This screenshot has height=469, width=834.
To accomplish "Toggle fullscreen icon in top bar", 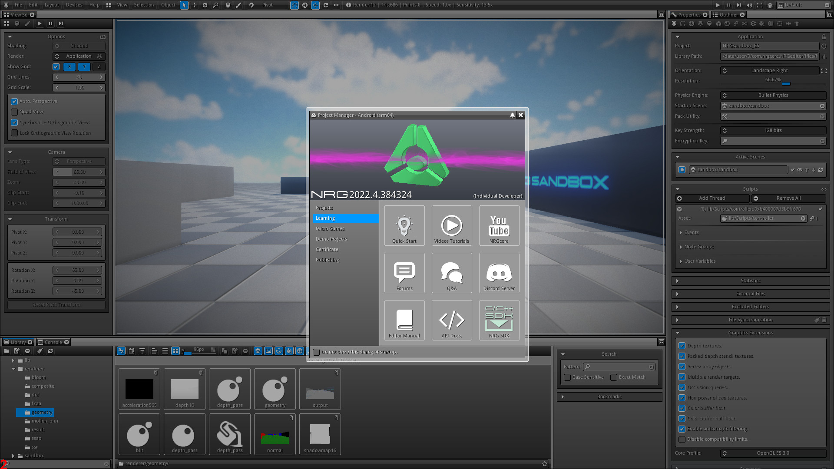I will (759, 5).
